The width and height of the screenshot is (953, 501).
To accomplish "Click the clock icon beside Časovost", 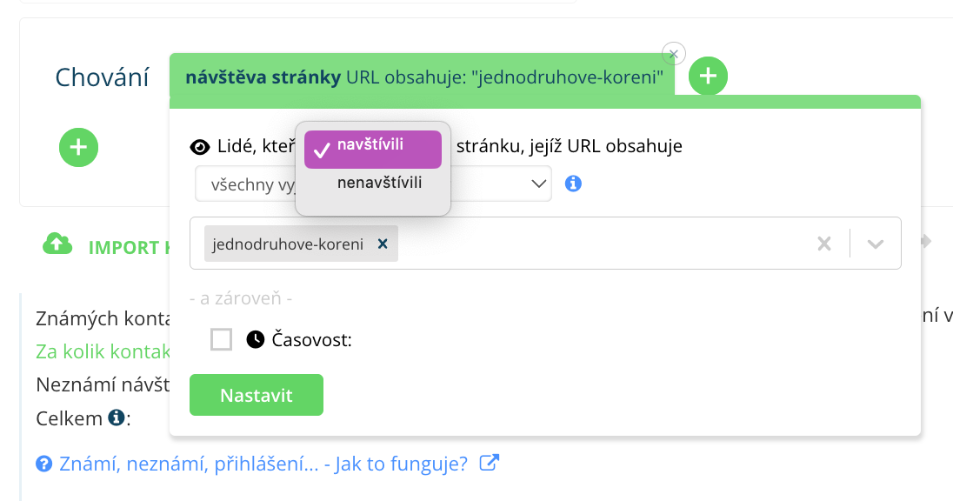I will [x=255, y=340].
